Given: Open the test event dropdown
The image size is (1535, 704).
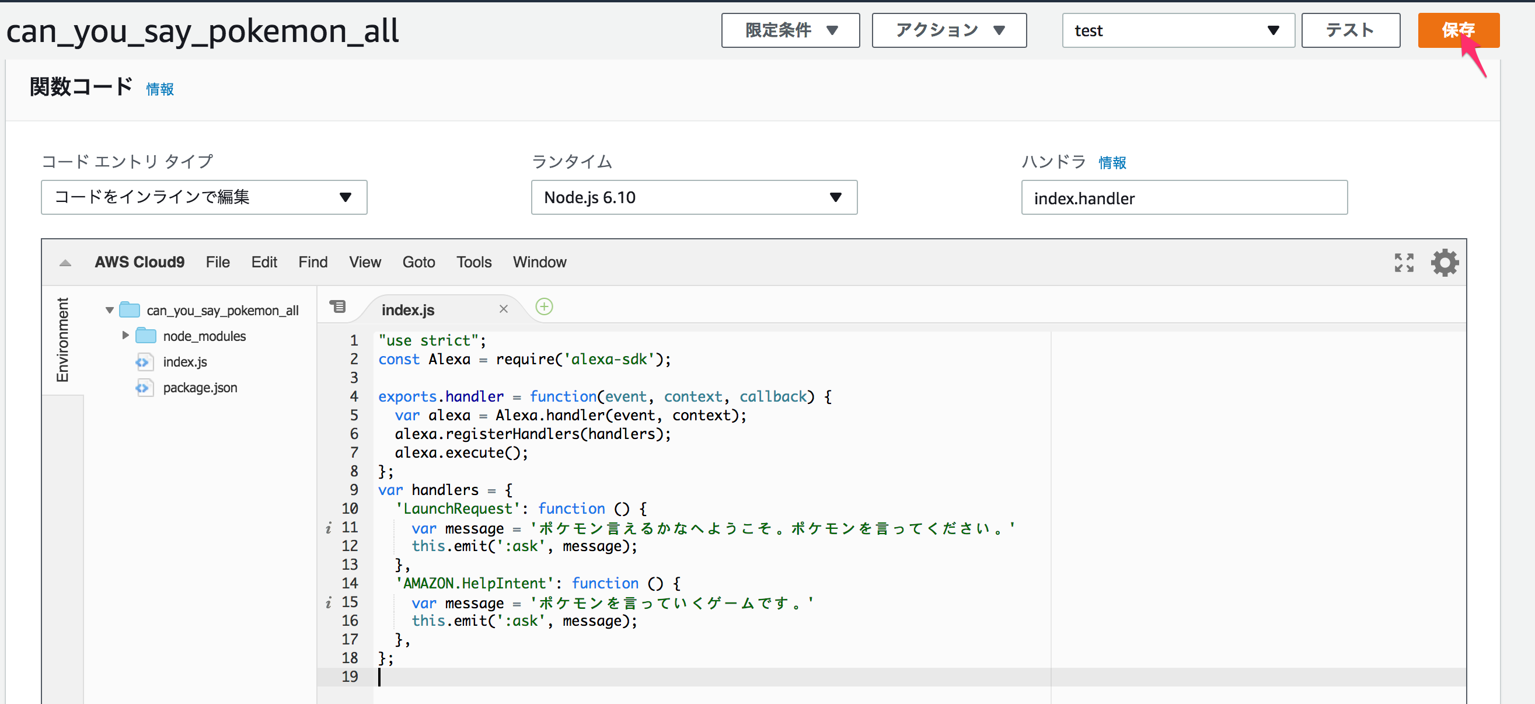Looking at the screenshot, I should [1178, 30].
